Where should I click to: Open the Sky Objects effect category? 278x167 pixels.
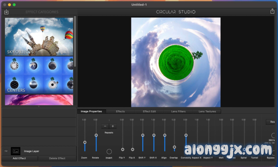(39, 37)
